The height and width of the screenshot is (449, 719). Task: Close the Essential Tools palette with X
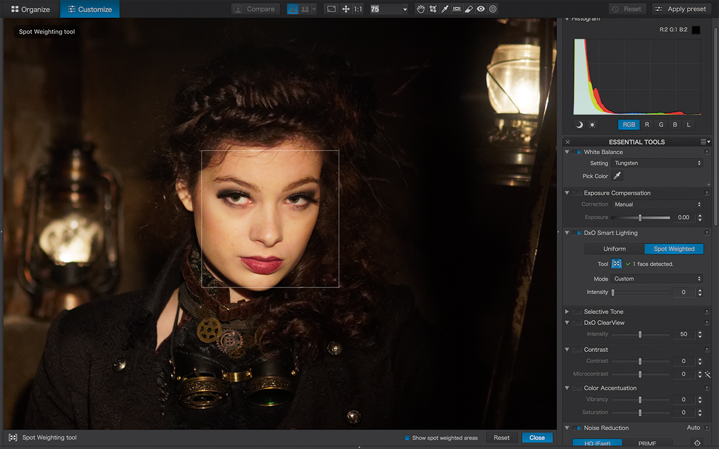click(567, 142)
